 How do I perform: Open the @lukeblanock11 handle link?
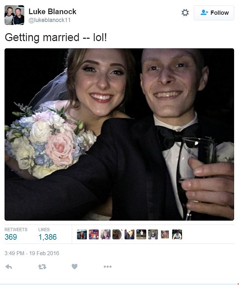[x=49, y=20]
